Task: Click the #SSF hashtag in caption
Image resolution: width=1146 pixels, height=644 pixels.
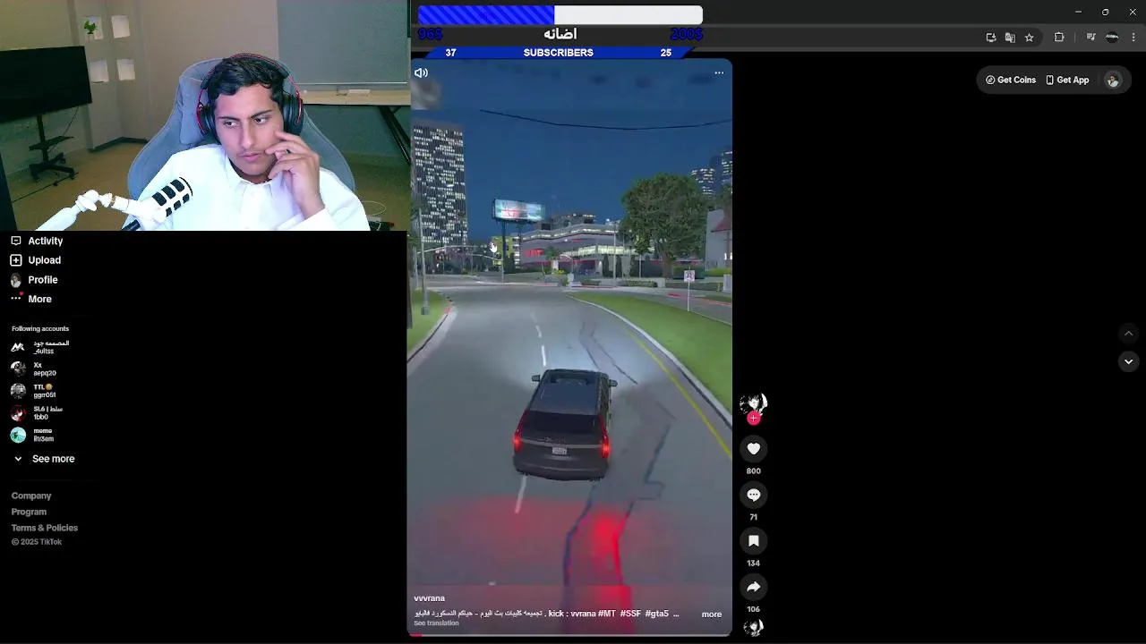Action: (x=630, y=614)
